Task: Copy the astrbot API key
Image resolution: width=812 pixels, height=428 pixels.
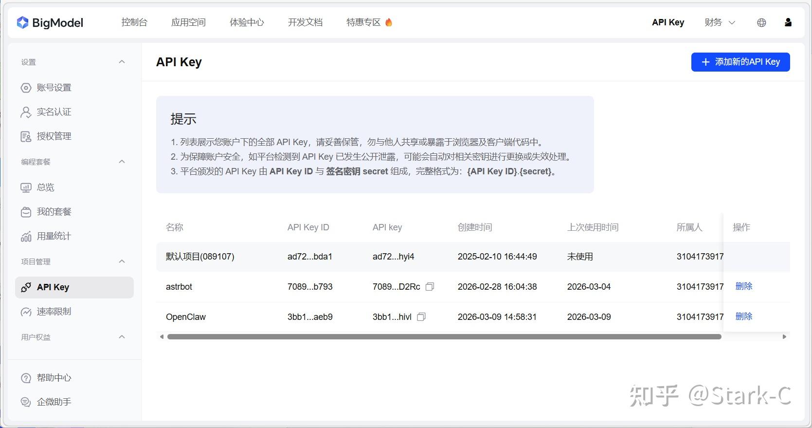Action: pos(430,287)
